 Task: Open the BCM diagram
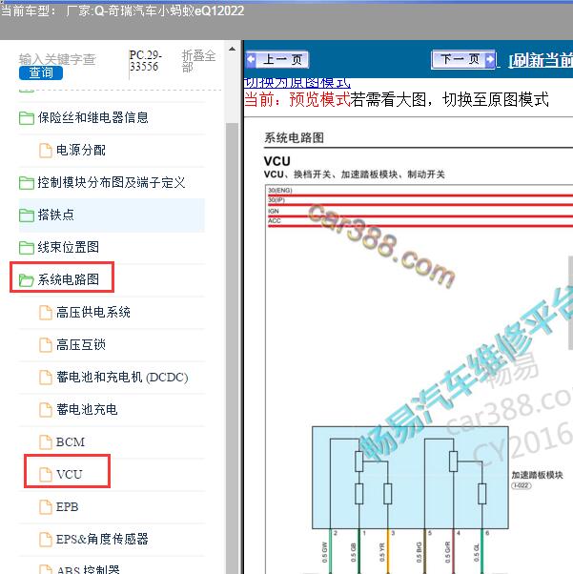71,442
